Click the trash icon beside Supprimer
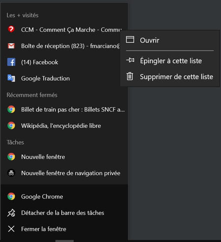The width and height of the screenshot is (221, 242). 130,76
